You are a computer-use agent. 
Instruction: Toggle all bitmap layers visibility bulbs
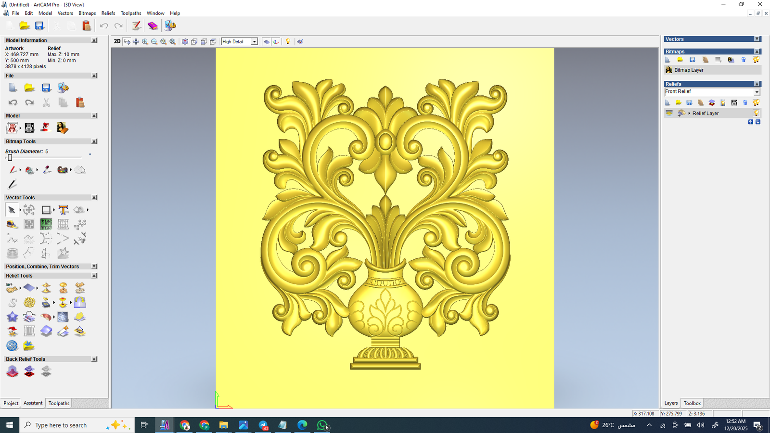click(x=756, y=60)
